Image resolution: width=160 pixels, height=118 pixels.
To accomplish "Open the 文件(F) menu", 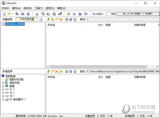I will tap(5, 8).
